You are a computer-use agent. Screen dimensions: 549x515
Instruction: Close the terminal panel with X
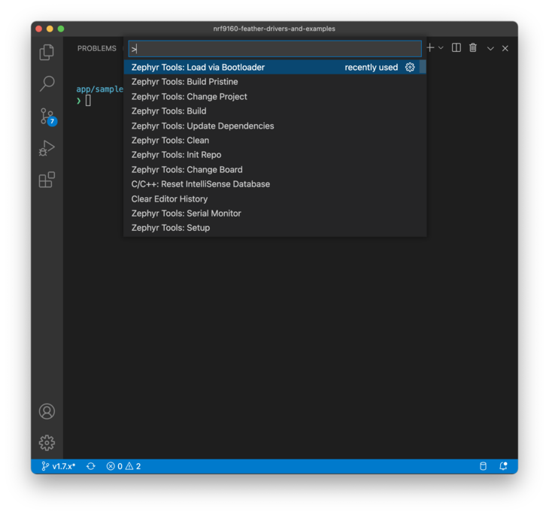tap(505, 48)
